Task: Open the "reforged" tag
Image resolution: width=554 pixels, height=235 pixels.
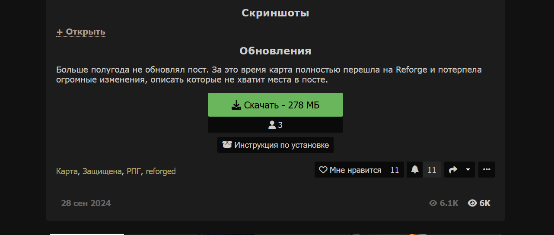Action: coord(161,171)
